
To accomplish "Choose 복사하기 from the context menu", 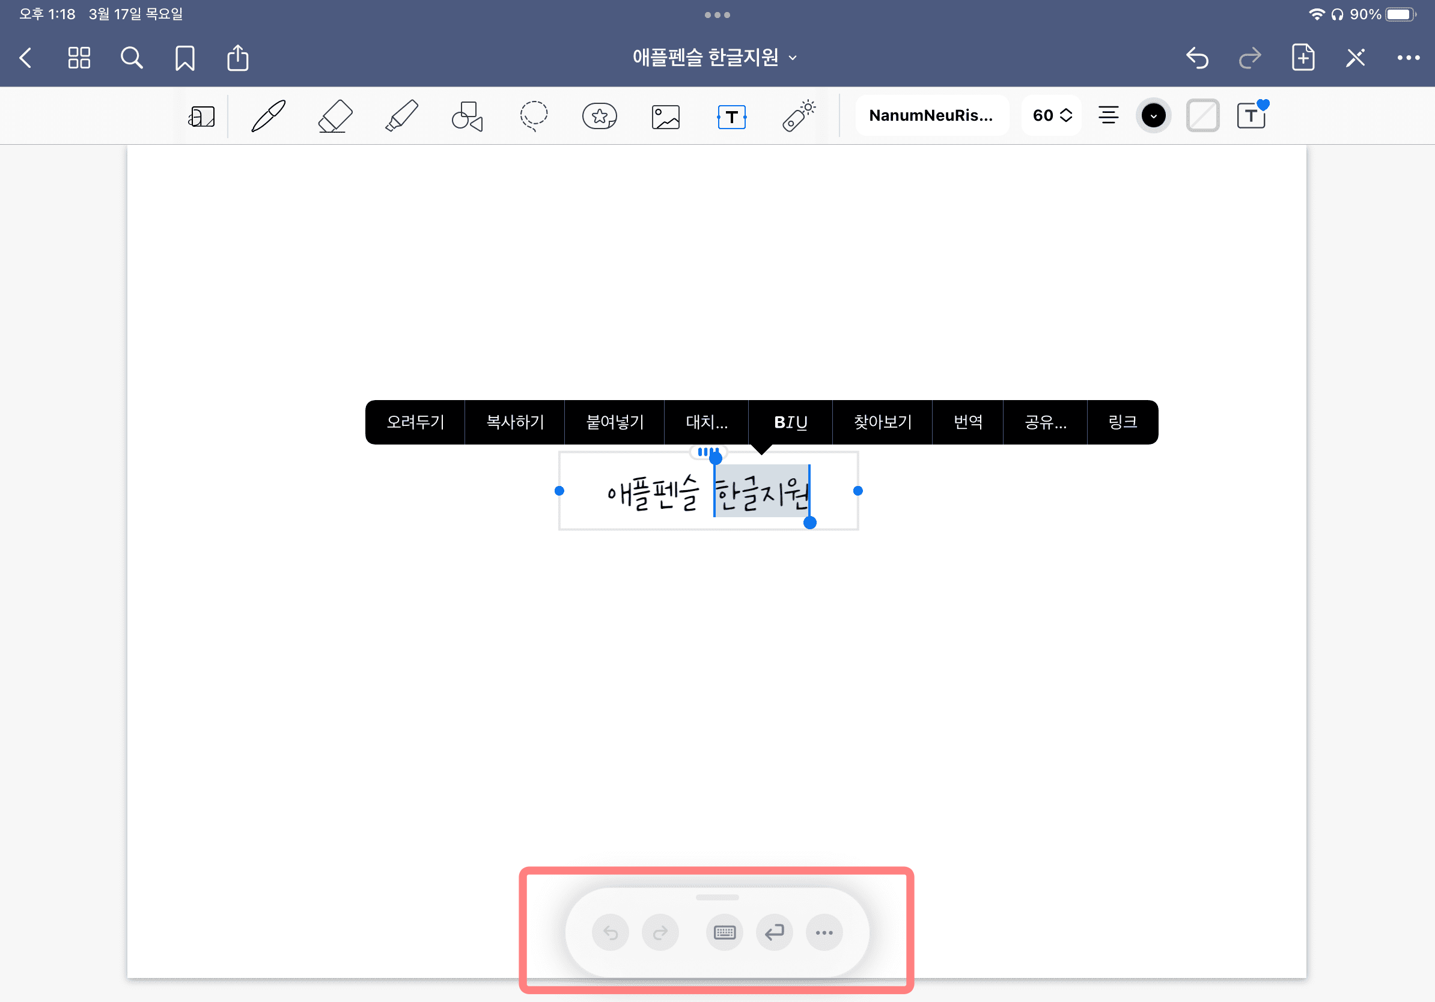I will 515,422.
